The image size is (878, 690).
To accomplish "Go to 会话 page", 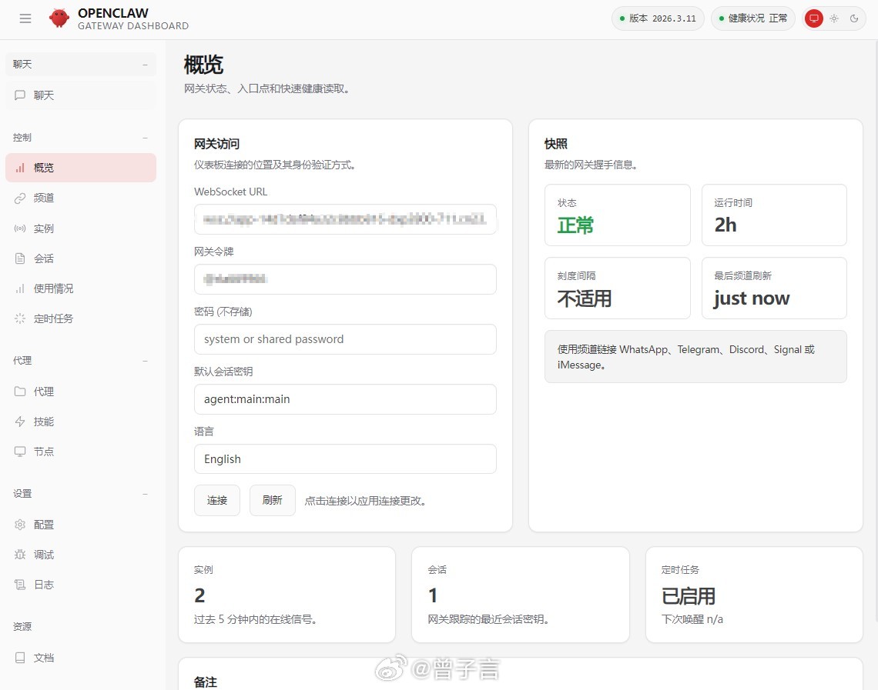I will (81, 258).
